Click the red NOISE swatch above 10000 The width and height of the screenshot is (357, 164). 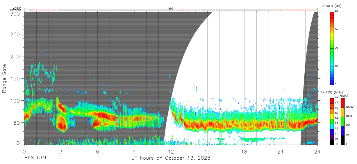pos(342,103)
